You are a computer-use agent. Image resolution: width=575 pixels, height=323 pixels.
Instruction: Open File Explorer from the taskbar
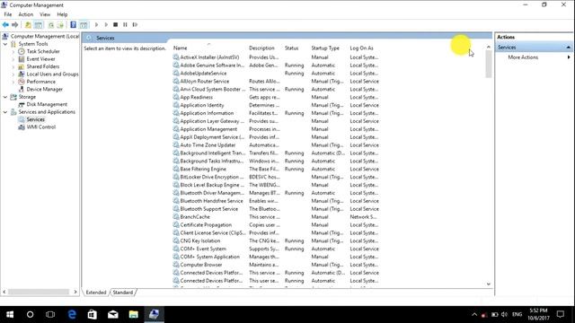tap(134, 314)
